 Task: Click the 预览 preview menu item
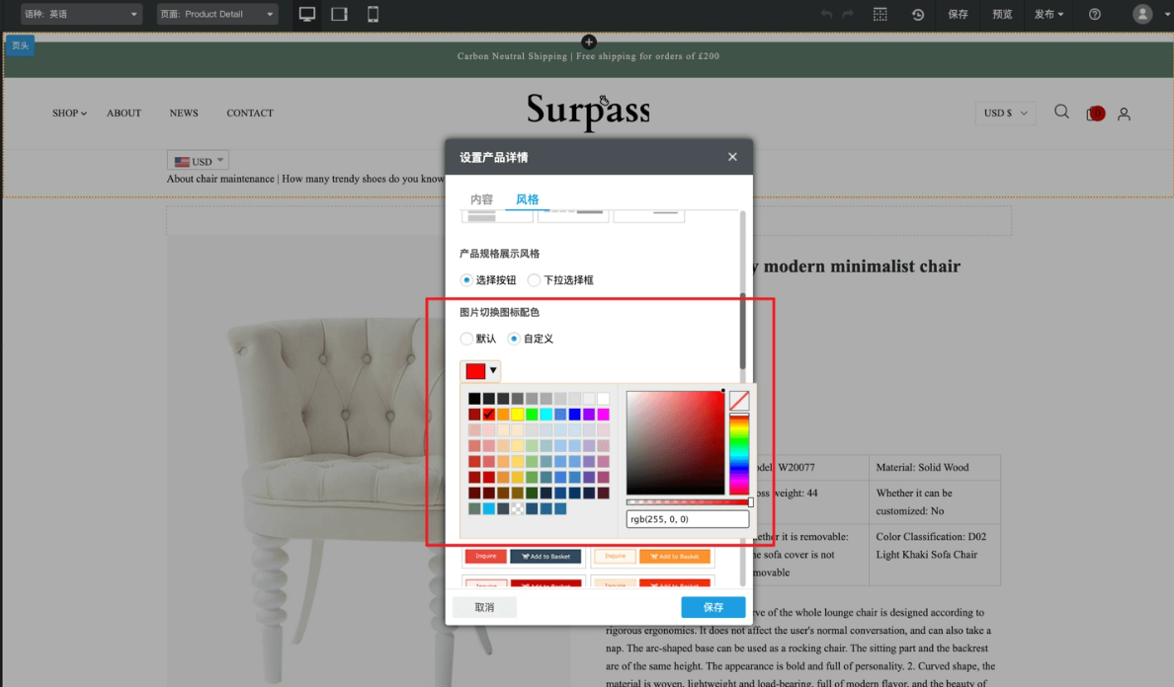(x=1002, y=14)
